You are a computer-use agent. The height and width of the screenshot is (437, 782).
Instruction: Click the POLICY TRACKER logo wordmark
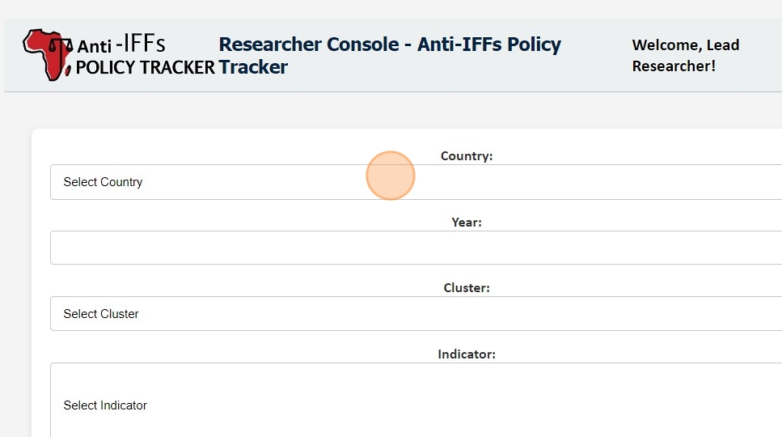click(146, 68)
